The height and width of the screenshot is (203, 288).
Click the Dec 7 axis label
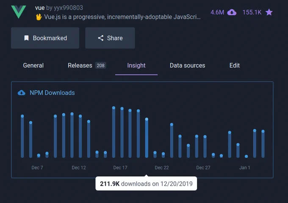37,167
